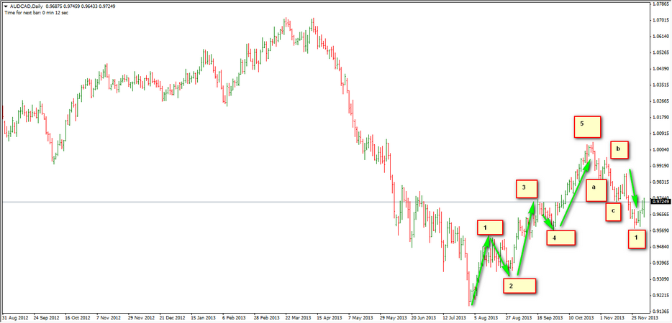Click the current price tag 0.97249 on axis
This screenshot has height=323, width=672.
pyautogui.click(x=660, y=202)
